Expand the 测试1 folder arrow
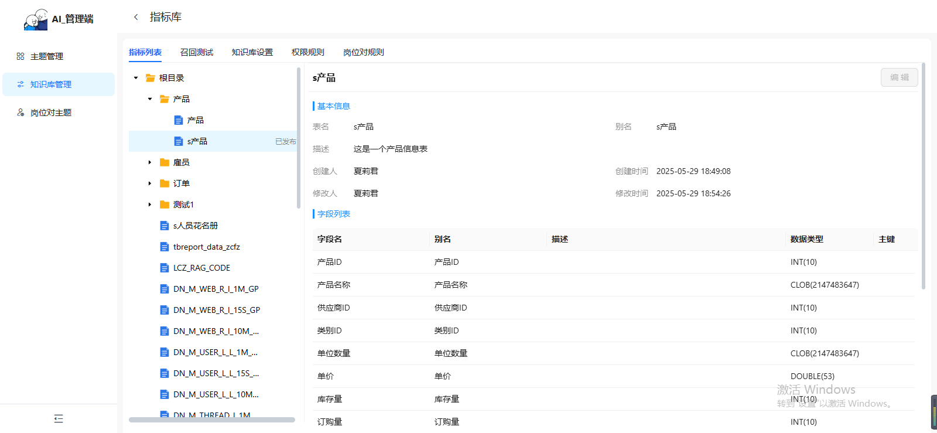Screen dimensions: 937x433 pos(150,204)
